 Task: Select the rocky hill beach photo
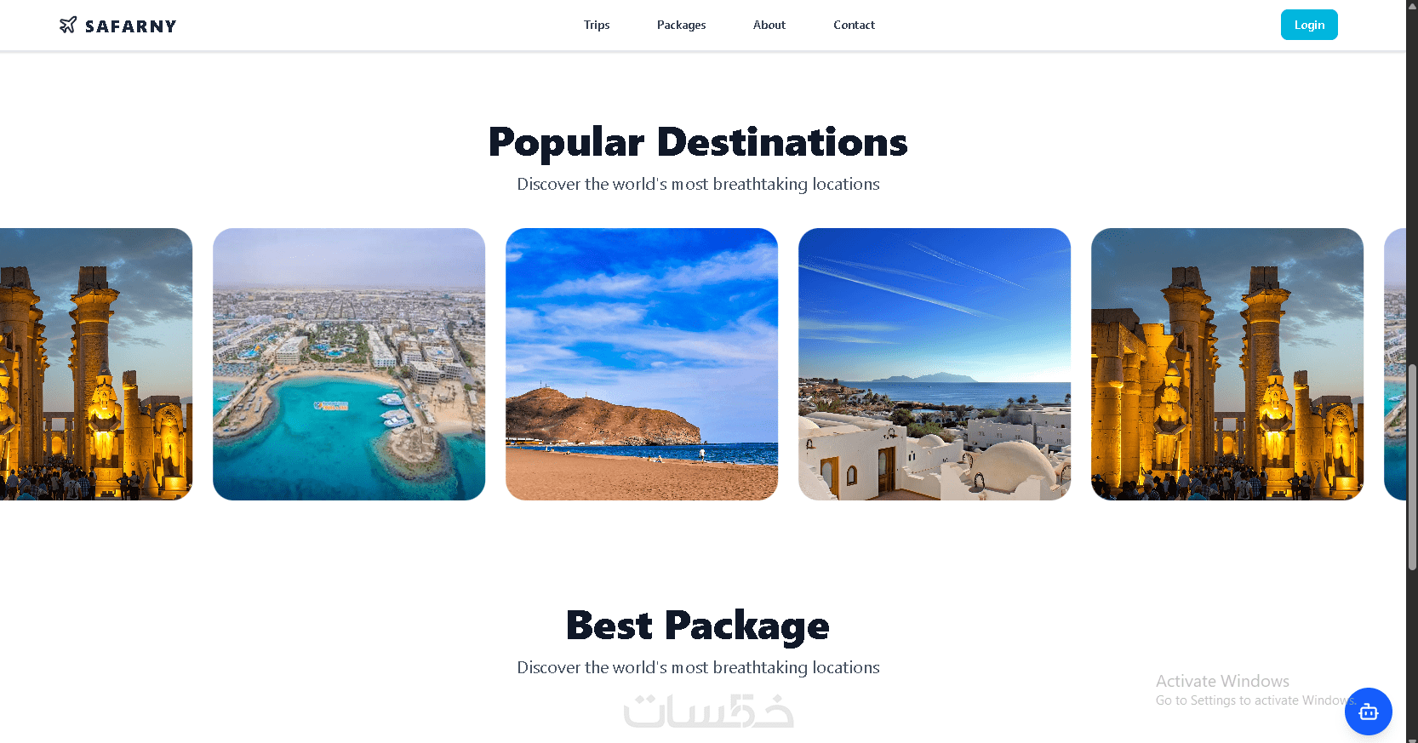pyautogui.click(x=642, y=364)
